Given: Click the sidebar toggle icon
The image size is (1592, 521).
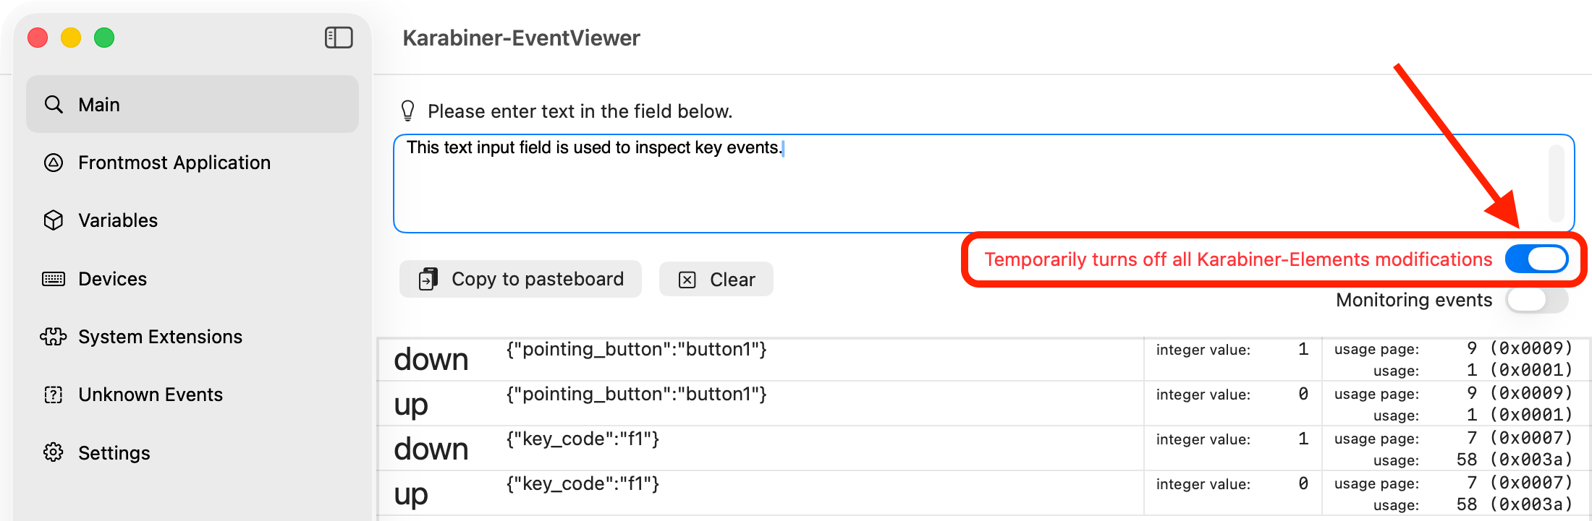Looking at the screenshot, I should [339, 38].
